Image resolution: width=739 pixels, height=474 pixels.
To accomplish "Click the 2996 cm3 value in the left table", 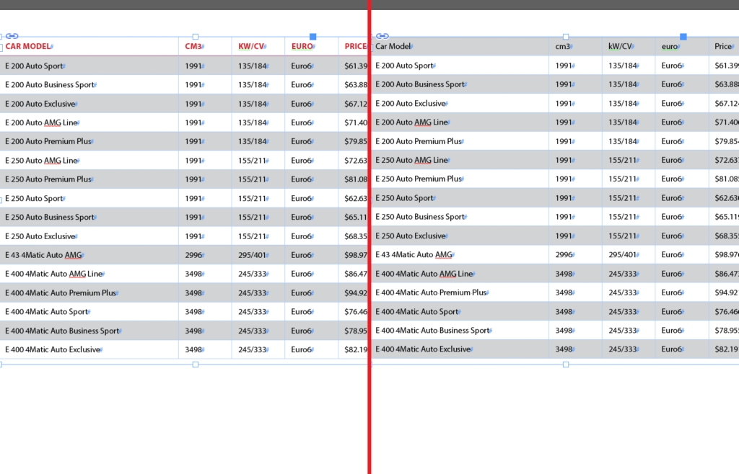I will (x=193, y=255).
